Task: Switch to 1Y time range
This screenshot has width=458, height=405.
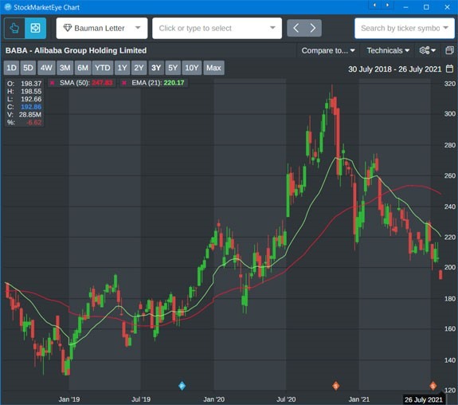Action: click(x=122, y=68)
